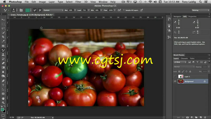The image size is (211, 119).
Task: Select the Mixer Brush tool in toolbox
Action: (3, 50)
